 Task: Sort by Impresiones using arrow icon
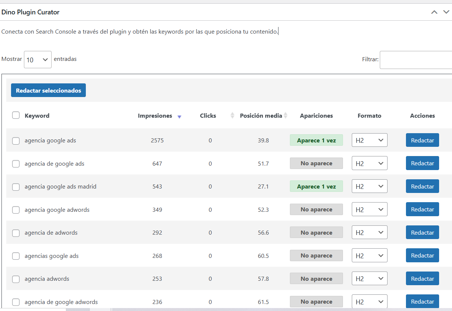[179, 116]
